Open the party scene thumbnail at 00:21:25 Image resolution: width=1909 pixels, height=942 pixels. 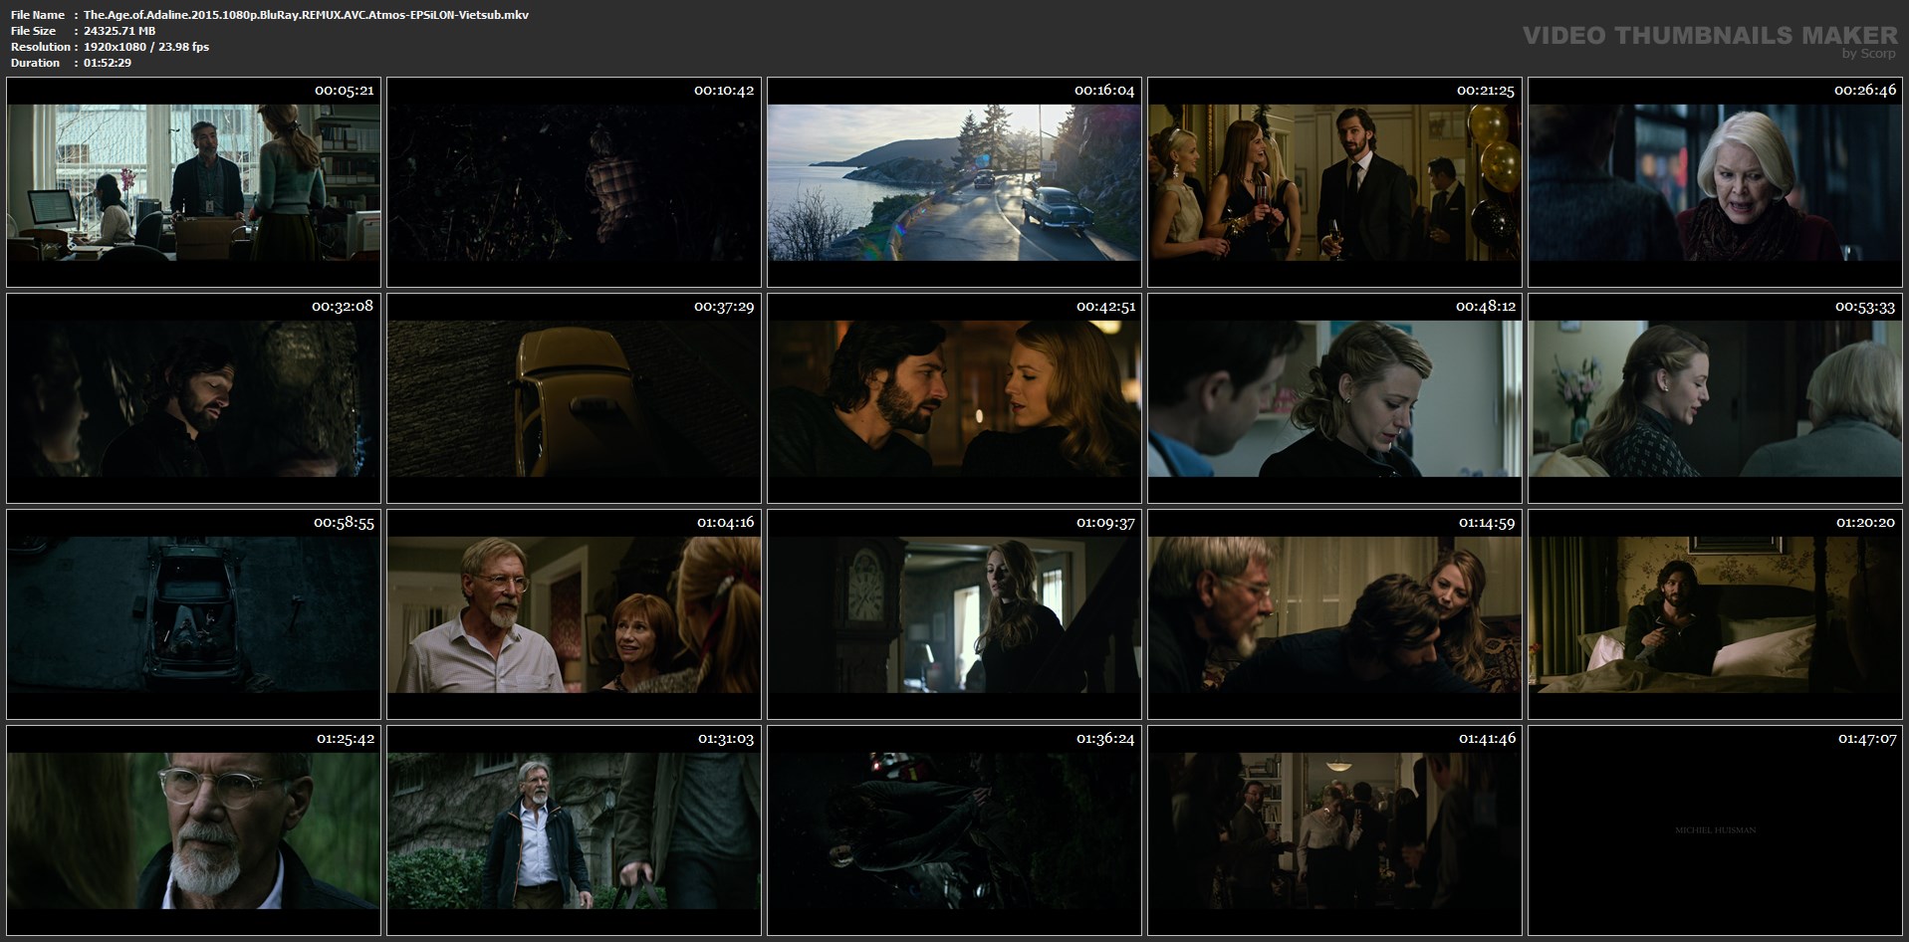tap(1334, 182)
